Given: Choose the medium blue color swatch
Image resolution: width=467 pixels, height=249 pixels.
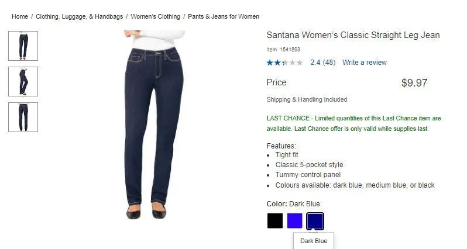Looking at the screenshot, I should [x=295, y=221].
